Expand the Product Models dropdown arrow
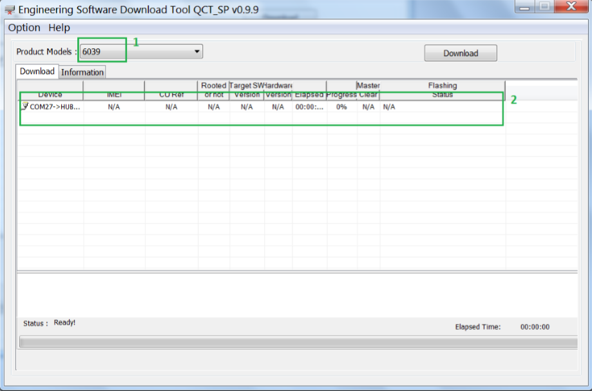This screenshot has height=391, width=592. click(197, 52)
